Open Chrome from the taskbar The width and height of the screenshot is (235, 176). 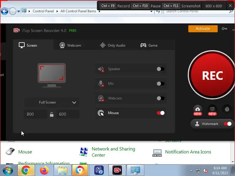[x=26, y=170]
